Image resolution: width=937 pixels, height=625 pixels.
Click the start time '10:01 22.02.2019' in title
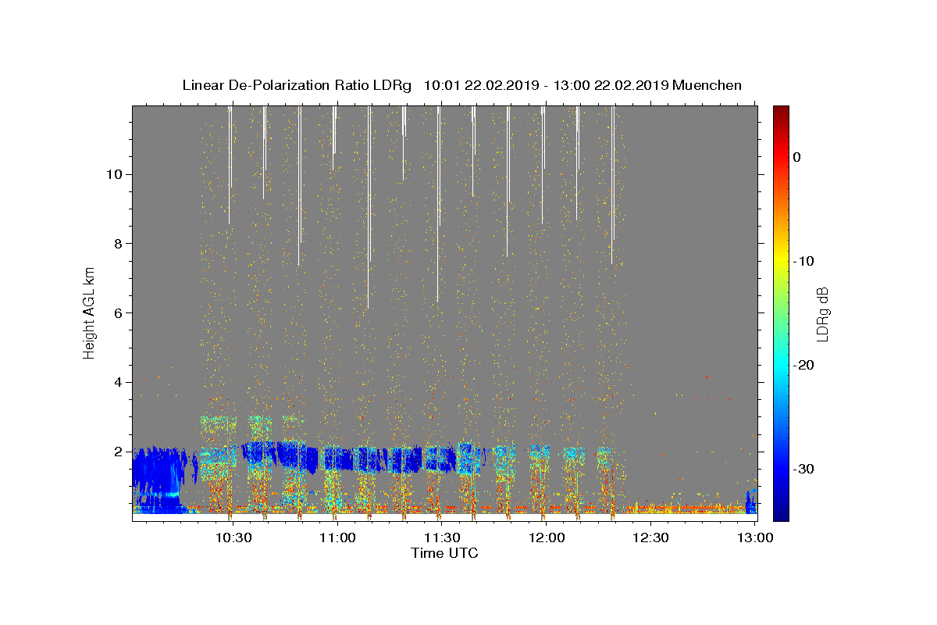click(x=481, y=85)
